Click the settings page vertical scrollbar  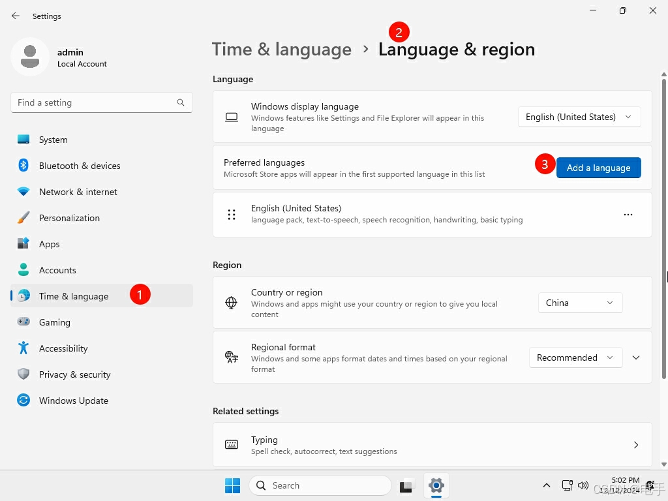click(663, 229)
